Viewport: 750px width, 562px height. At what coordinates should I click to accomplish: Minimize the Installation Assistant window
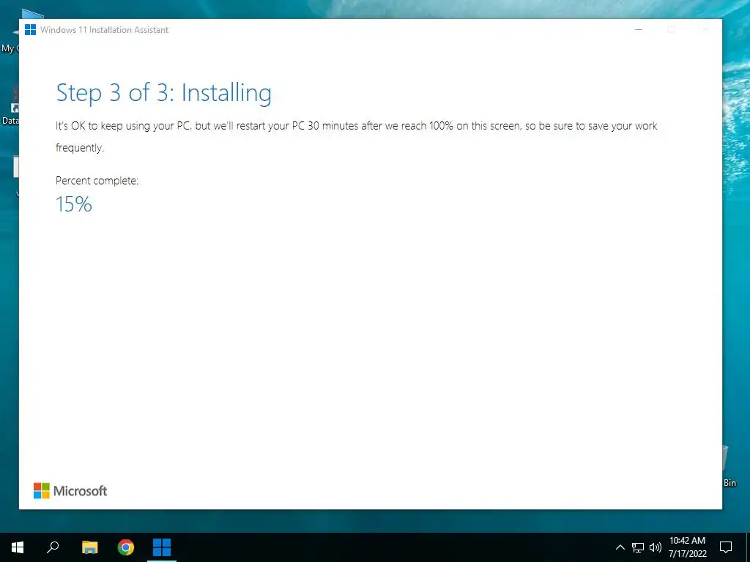coord(638,29)
